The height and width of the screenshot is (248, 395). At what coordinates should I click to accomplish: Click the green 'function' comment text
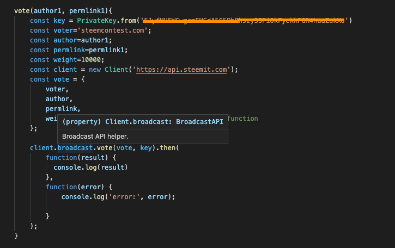[x=242, y=119]
